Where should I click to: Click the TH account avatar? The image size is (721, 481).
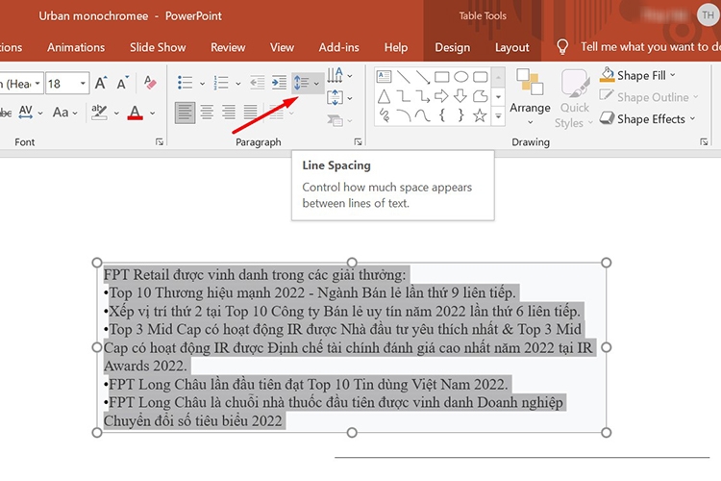click(x=708, y=15)
